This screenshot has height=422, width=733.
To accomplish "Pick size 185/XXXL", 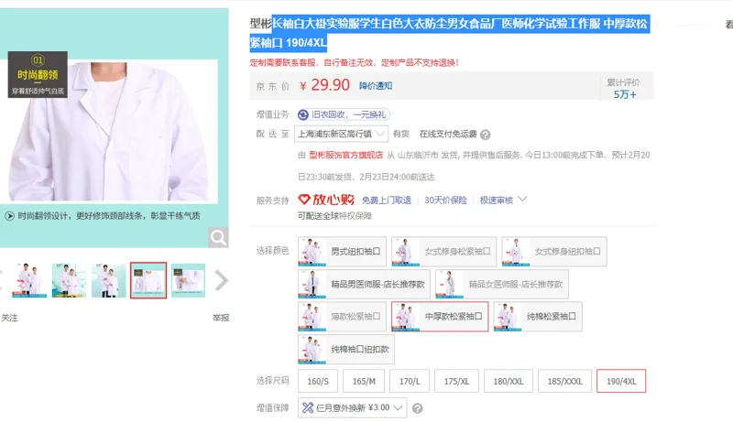I will [564, 381].
